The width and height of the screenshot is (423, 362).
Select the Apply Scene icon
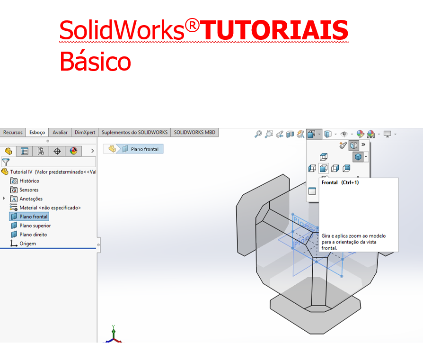coord(370,134)
